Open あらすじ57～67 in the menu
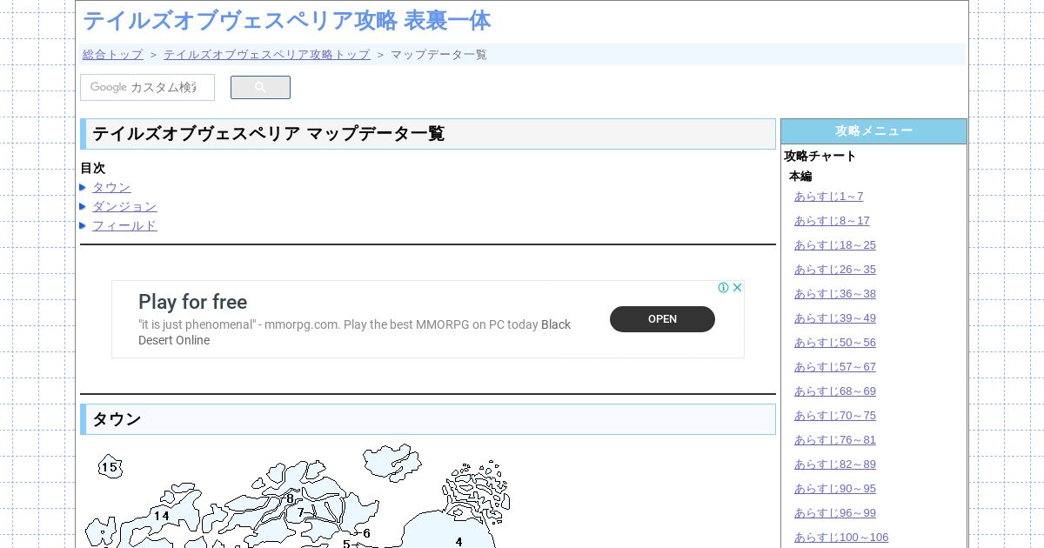Viewport: 1044px width, 548px height. coord(835,367)
